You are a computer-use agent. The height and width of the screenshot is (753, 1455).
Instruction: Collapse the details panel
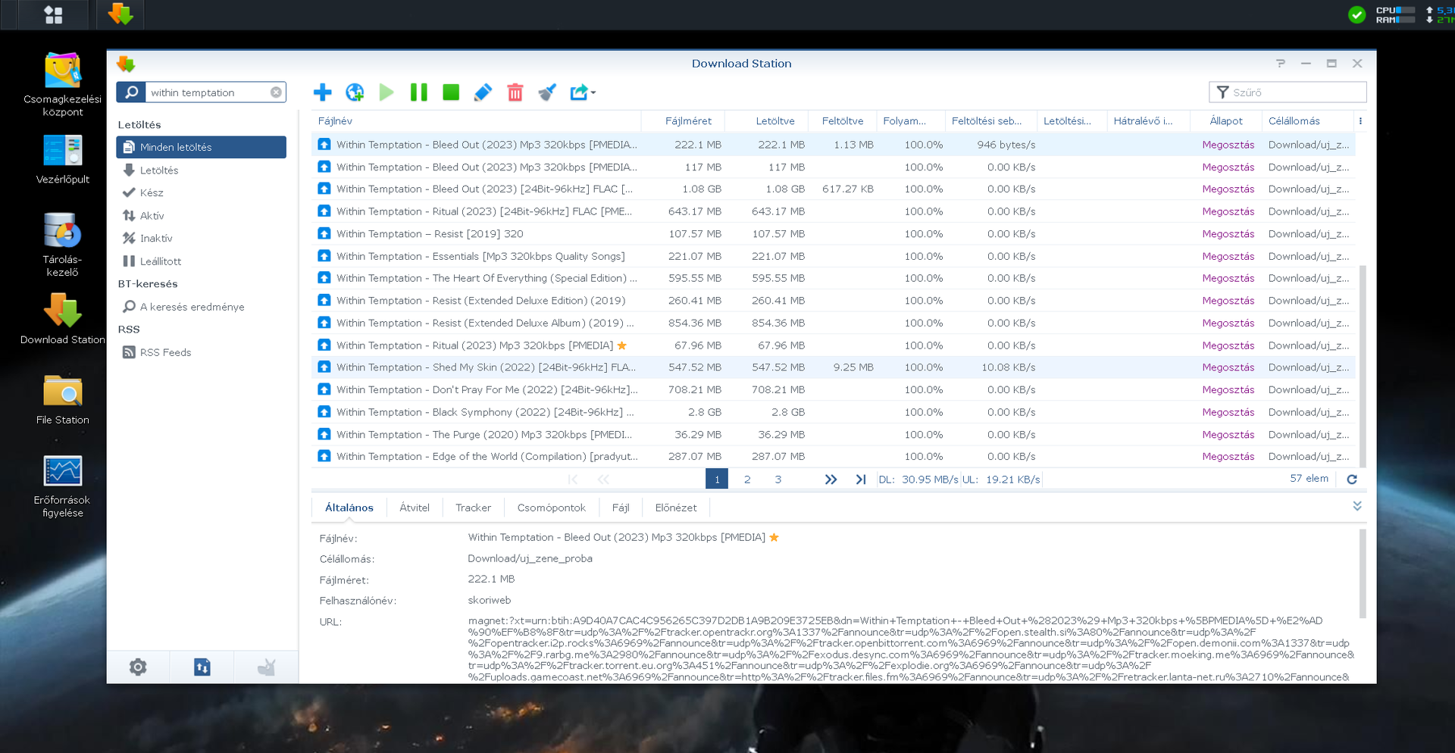pos(1357,506)
